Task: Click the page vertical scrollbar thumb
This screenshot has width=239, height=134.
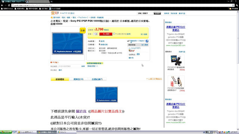Action: pyautogui.click(x=238, y=38)
